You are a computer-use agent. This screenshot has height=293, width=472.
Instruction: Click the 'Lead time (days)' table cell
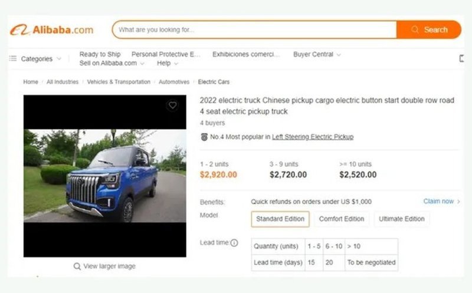point(278,262)
